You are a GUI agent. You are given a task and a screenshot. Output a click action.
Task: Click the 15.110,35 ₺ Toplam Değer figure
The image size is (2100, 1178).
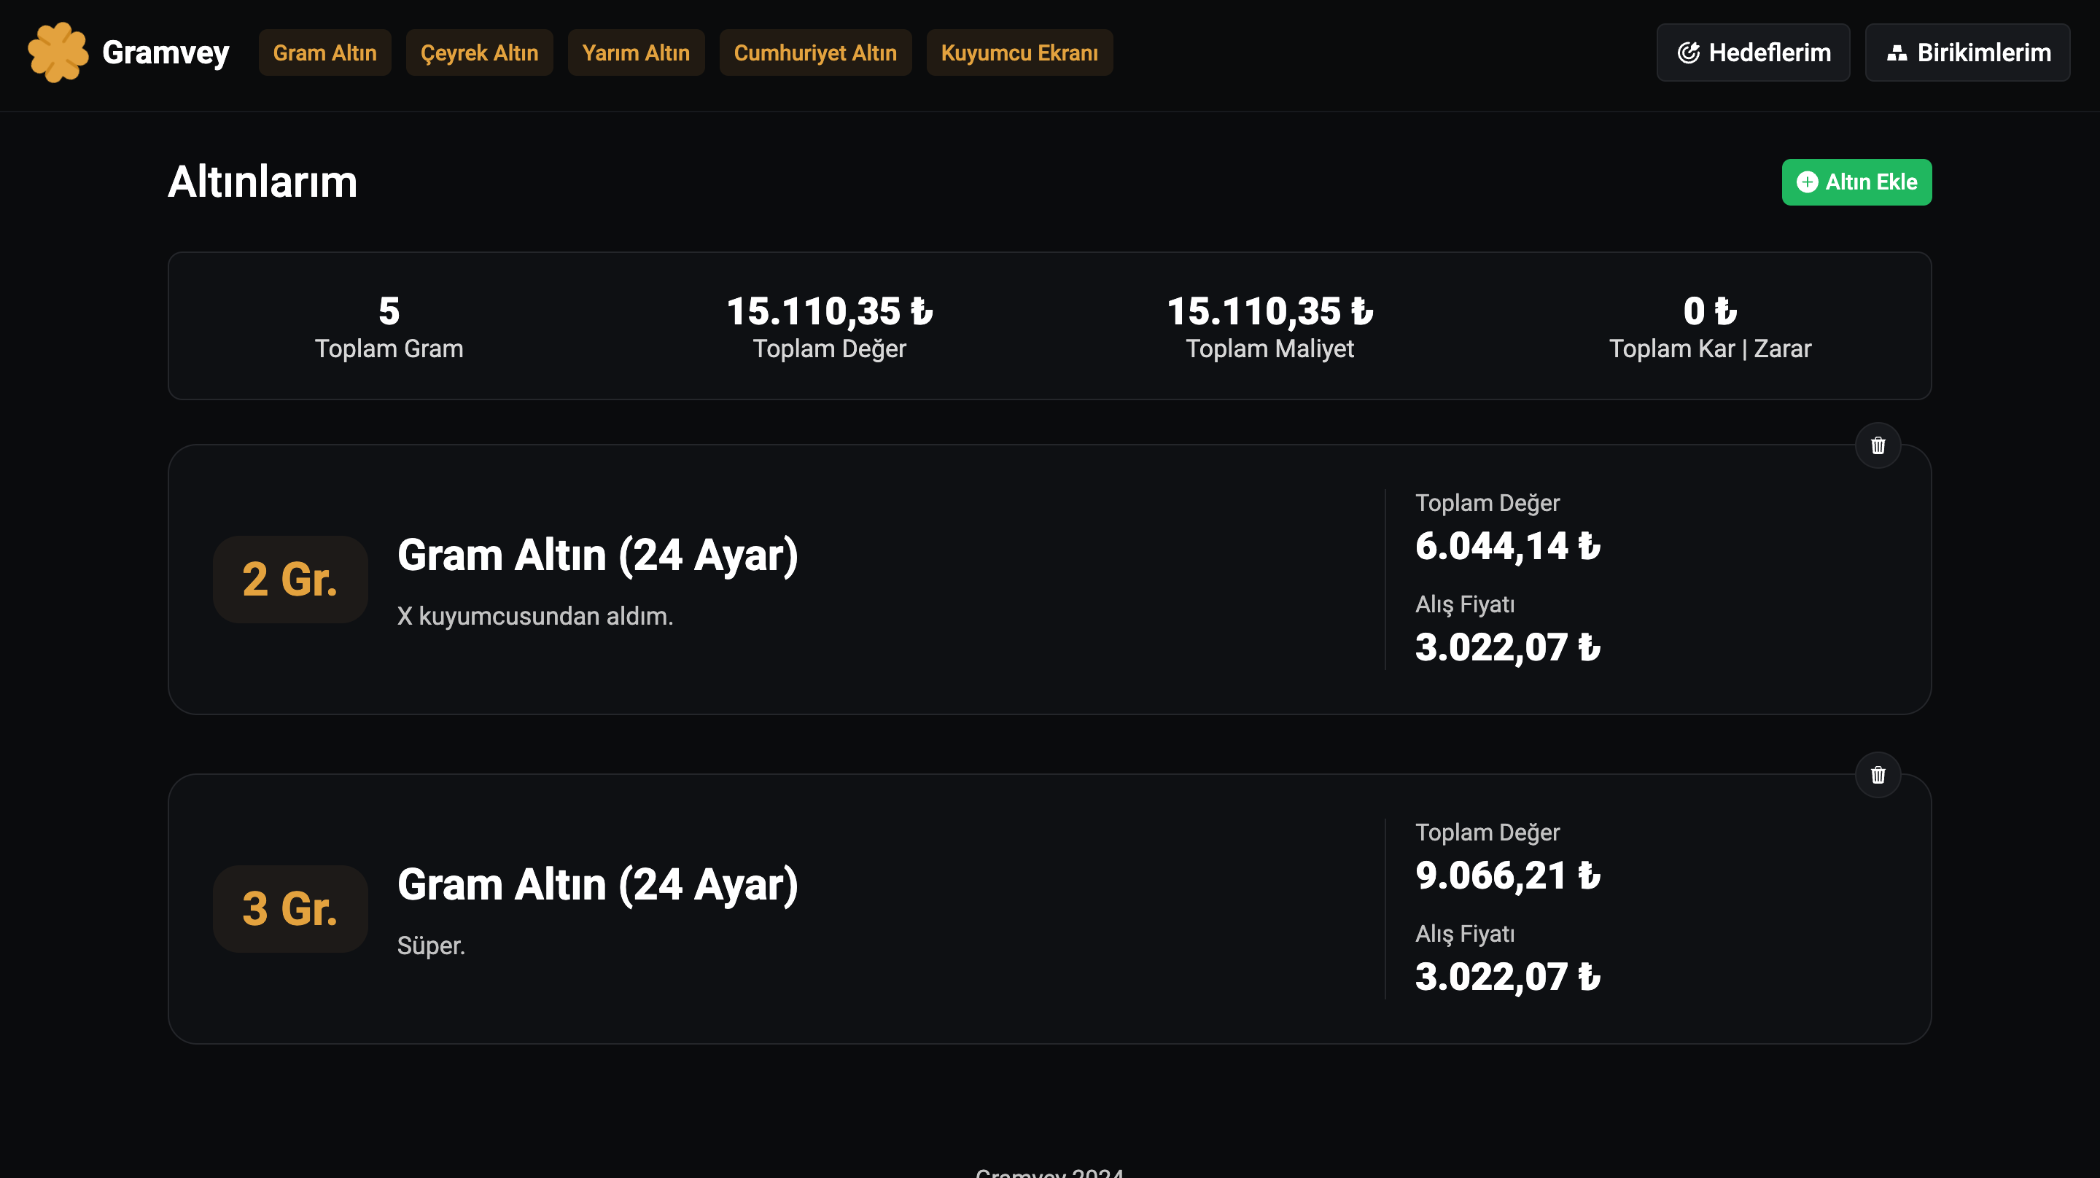tap(828, 311)
